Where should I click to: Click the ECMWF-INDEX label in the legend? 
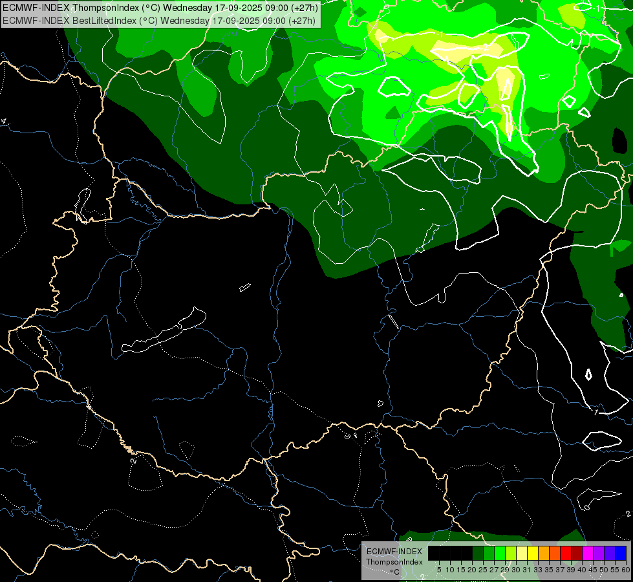tap(394, 552)
